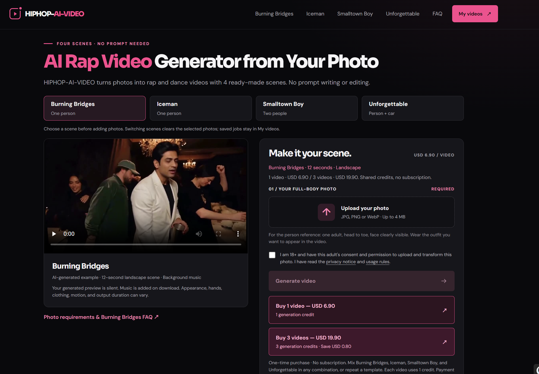Screen dimensions: 539x374
Task: Open the privacy notice link
Action: click(341, 262)
